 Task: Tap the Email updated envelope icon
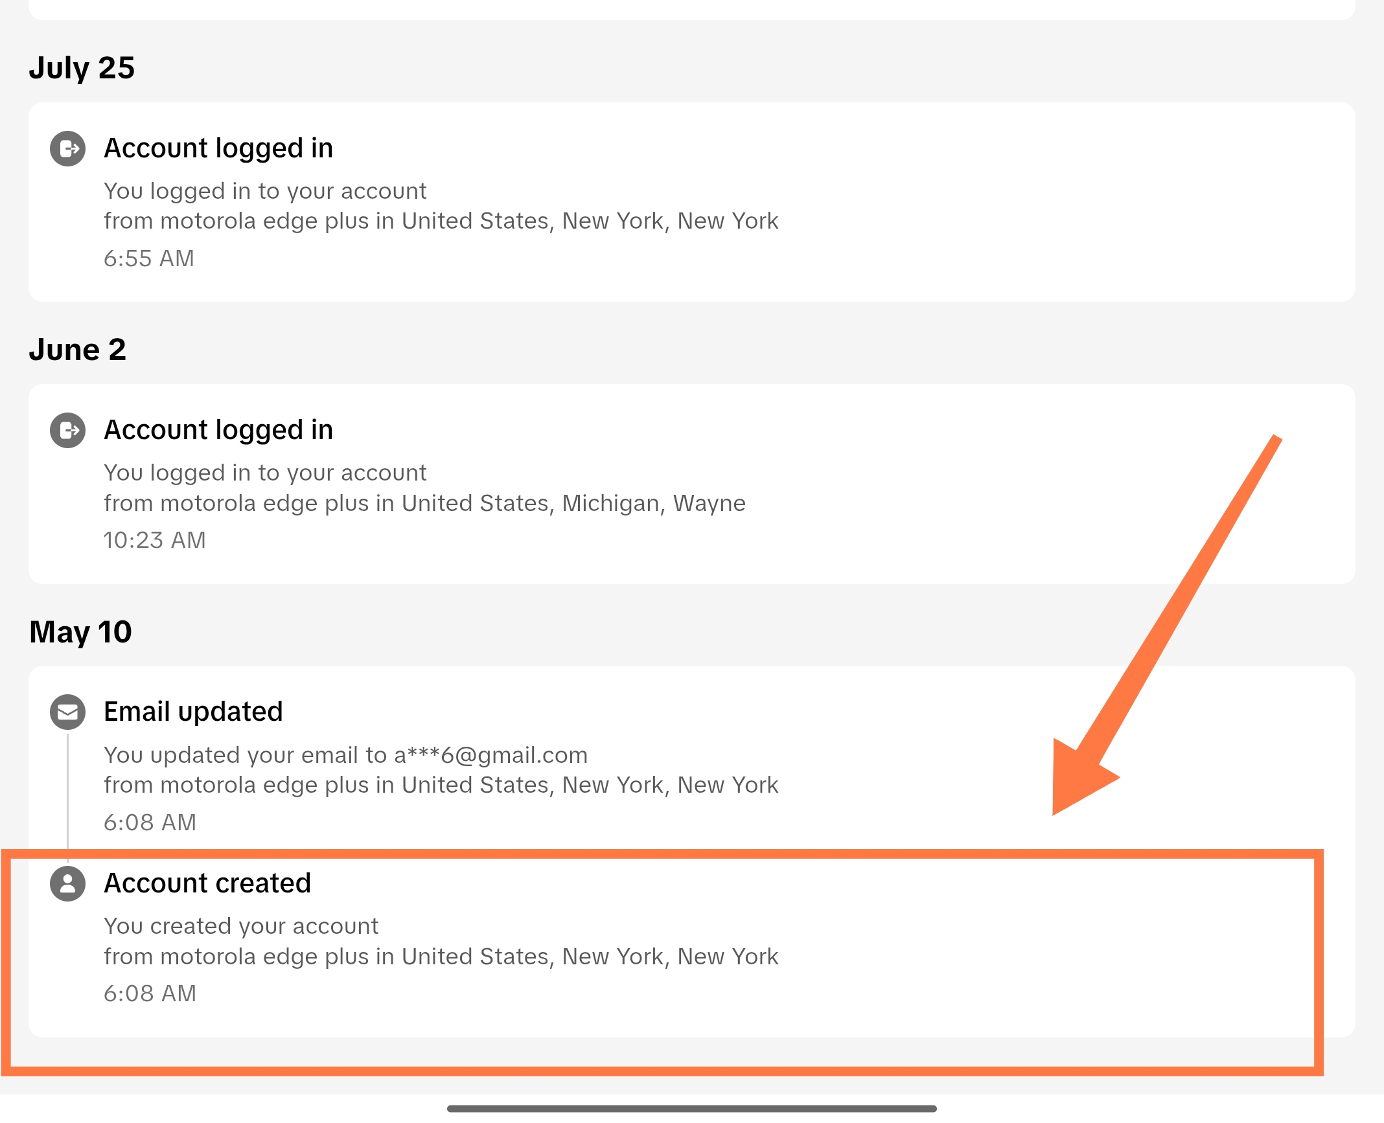[x=68, y=712]
